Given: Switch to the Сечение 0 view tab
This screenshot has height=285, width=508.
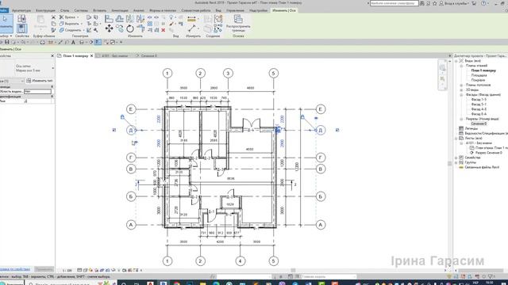Looking at the screenshot, I should 148,56.
